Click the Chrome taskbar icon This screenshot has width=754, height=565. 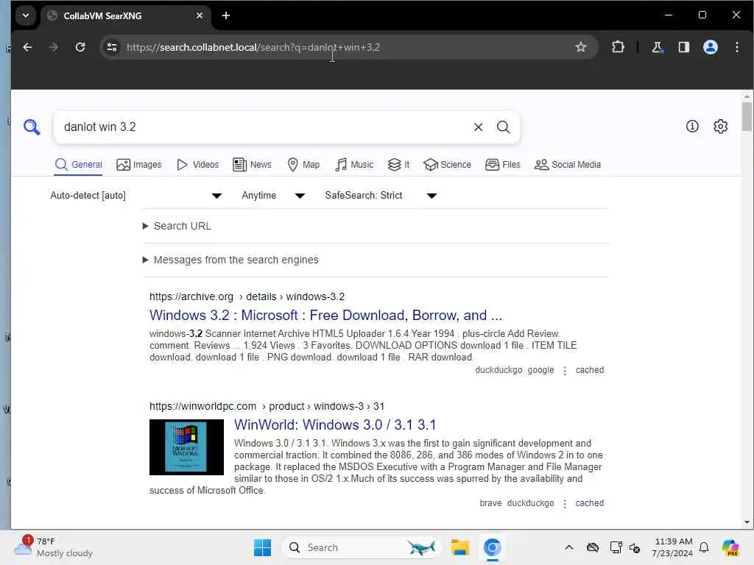point(492,547)
